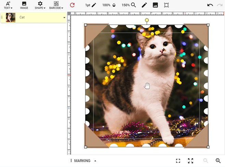Click the pencil edit icon
225x167 pixels.
pyautogui.click(x=144, y=5)
